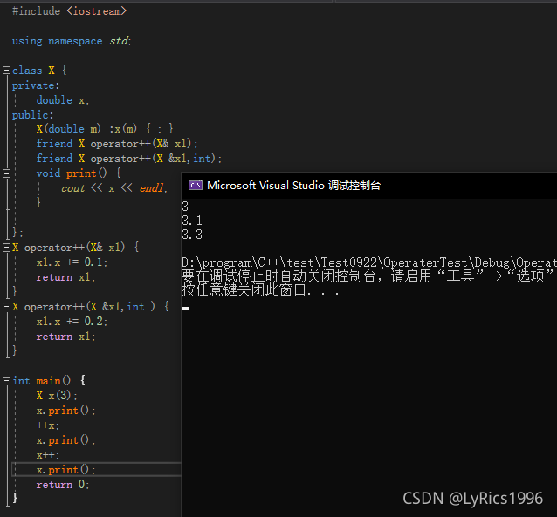Click the 'return 0;' statement
This screenshot has height=517, width=557.
[63, 485]
